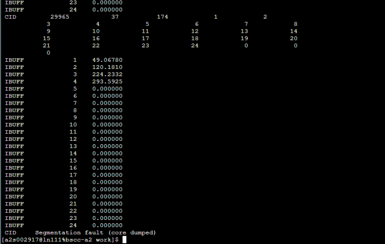
Task: Click the CID number 29965
Action: 60,16
